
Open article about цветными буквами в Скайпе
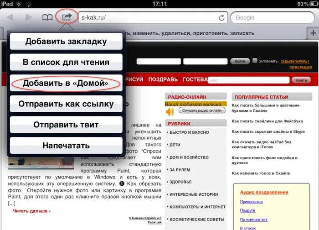click(265, 108)
